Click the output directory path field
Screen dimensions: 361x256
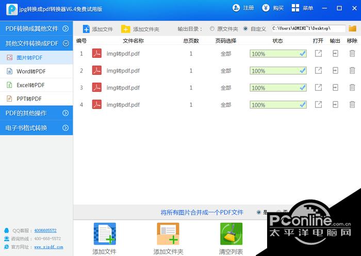308,28
